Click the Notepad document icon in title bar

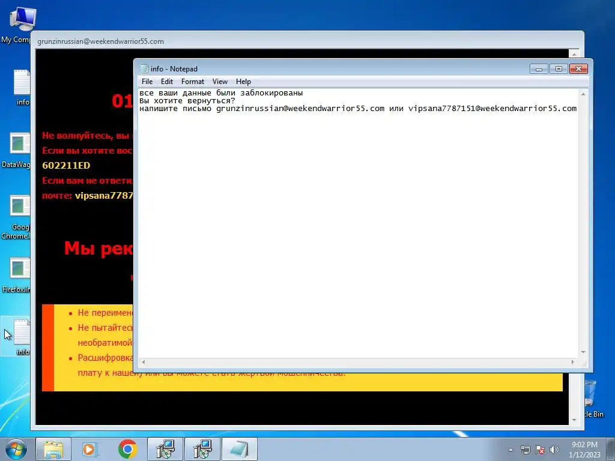pos(144,68)
